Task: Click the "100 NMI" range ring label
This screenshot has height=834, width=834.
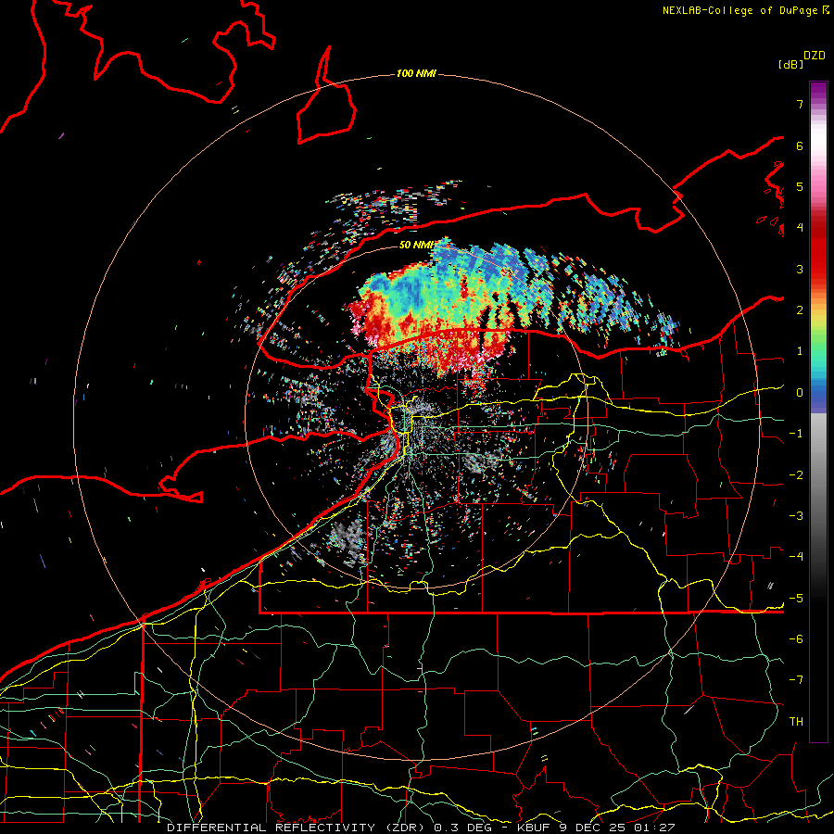Action: point(416,73)
